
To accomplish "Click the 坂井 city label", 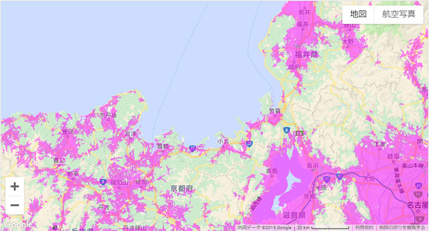I will (x=305, y=12).
